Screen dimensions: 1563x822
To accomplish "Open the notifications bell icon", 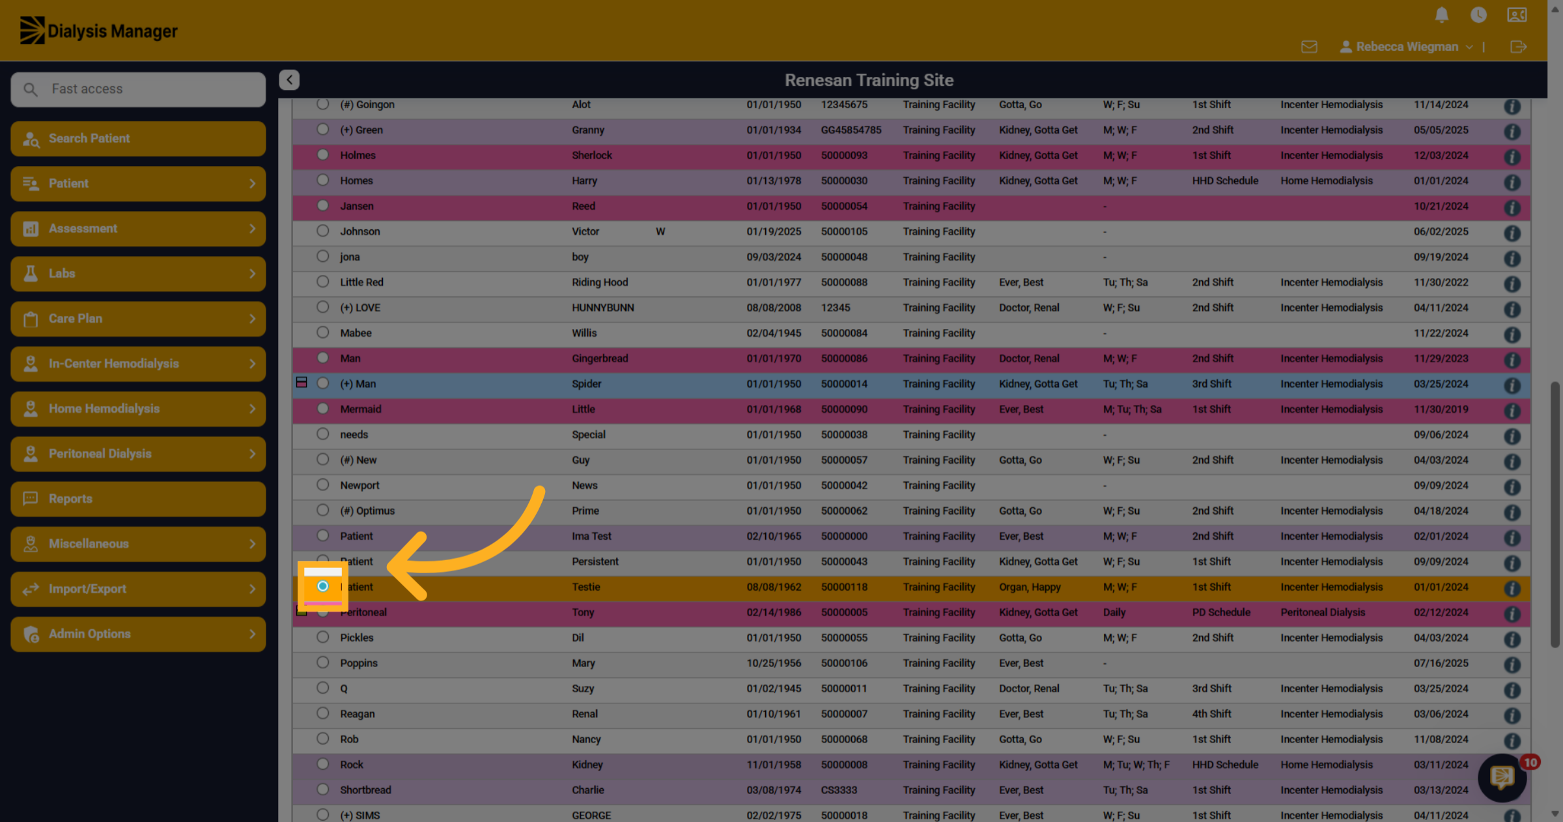I will 1442,14.
